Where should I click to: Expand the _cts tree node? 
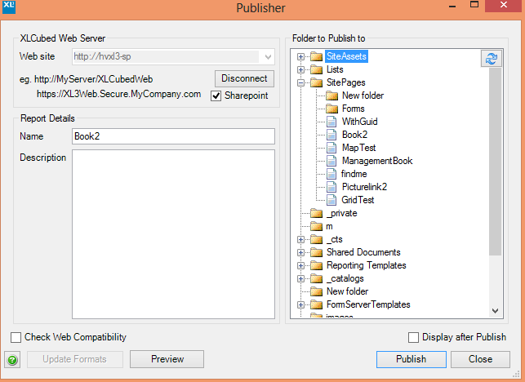coord(300,239)
